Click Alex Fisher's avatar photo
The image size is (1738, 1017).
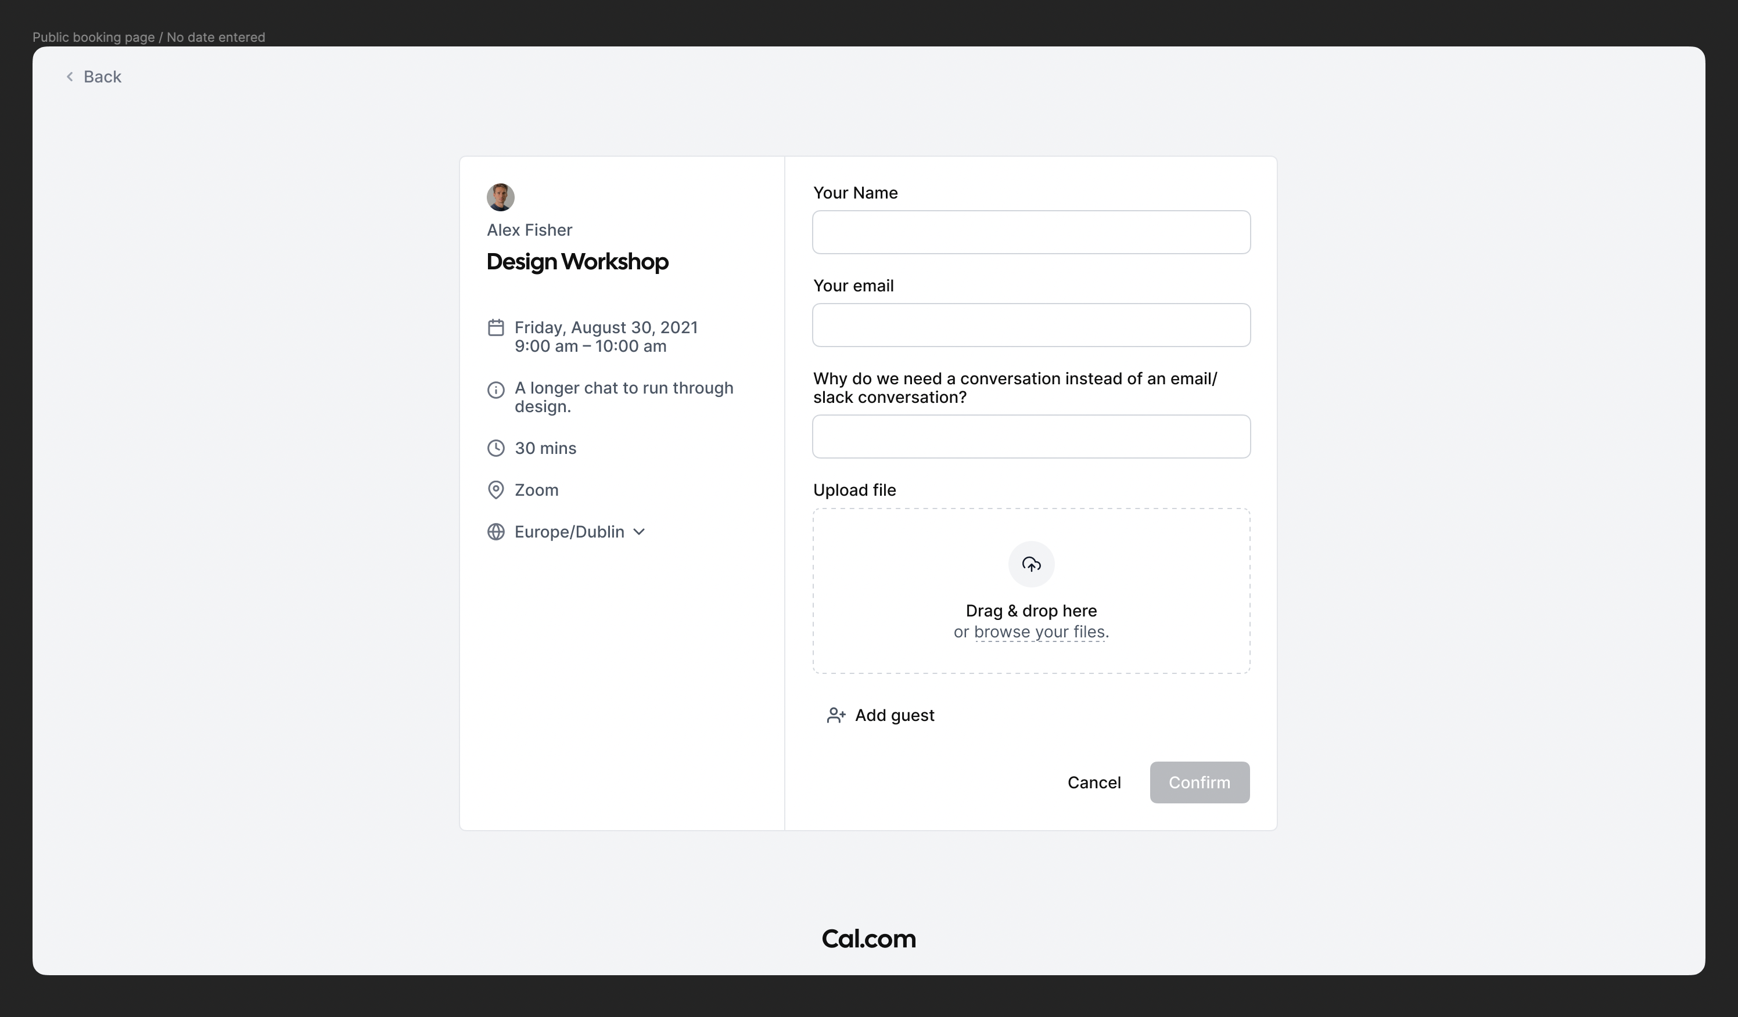pyautogui.click(x=500, y=197)
